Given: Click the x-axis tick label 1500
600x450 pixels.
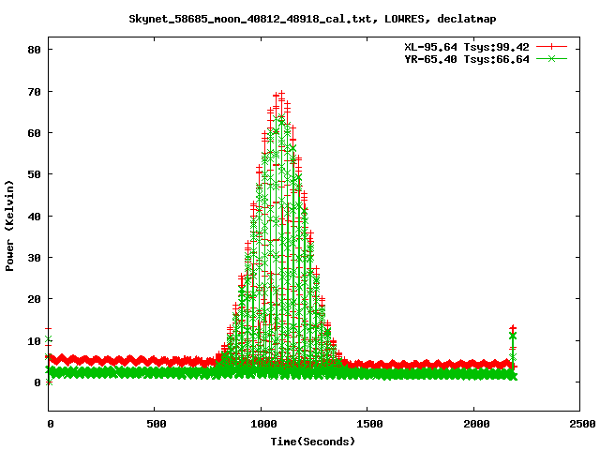Looking at the screenshot, I should pos(369,424).
